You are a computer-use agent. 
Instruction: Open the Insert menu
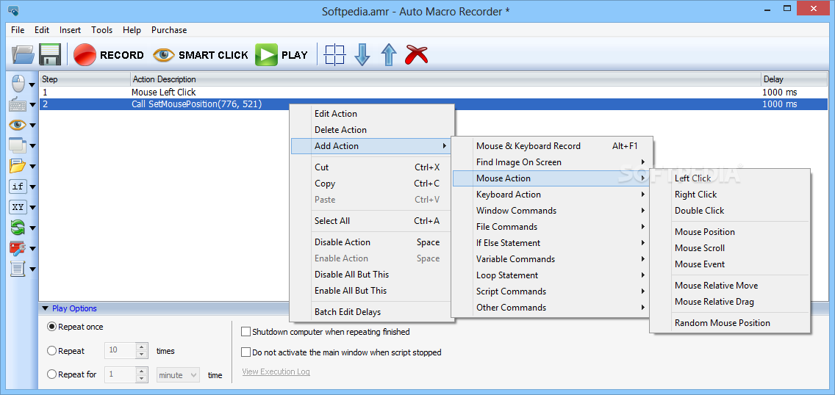tap(71, 30)
